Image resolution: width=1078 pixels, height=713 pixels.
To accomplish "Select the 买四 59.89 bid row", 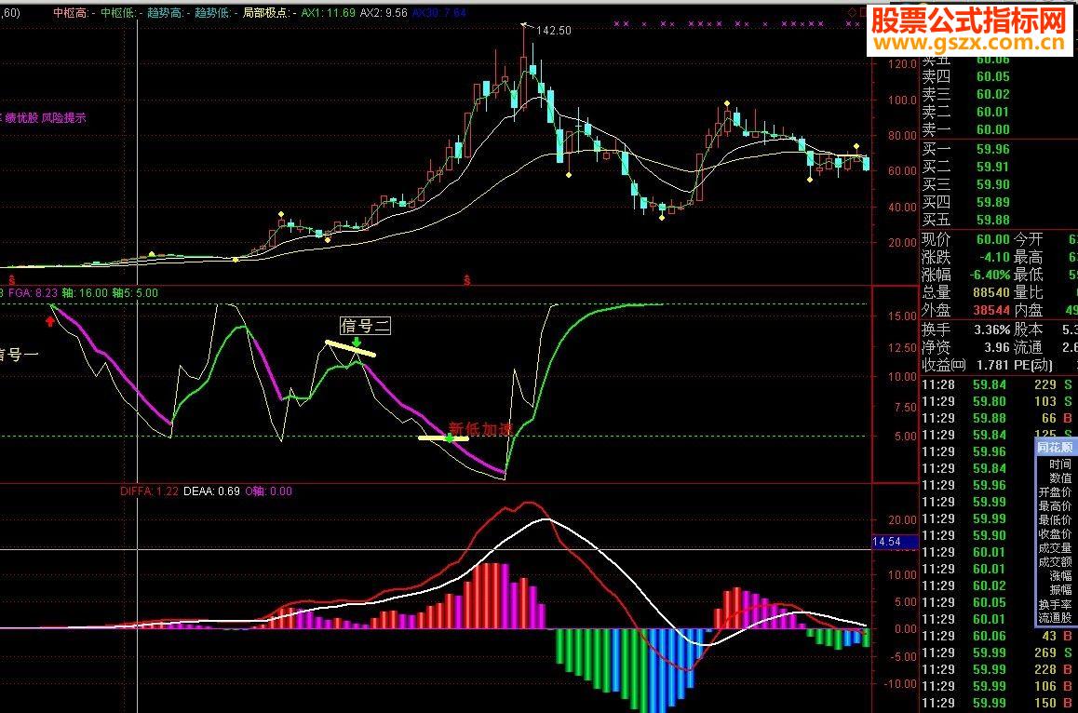I will tap(966, 202).
